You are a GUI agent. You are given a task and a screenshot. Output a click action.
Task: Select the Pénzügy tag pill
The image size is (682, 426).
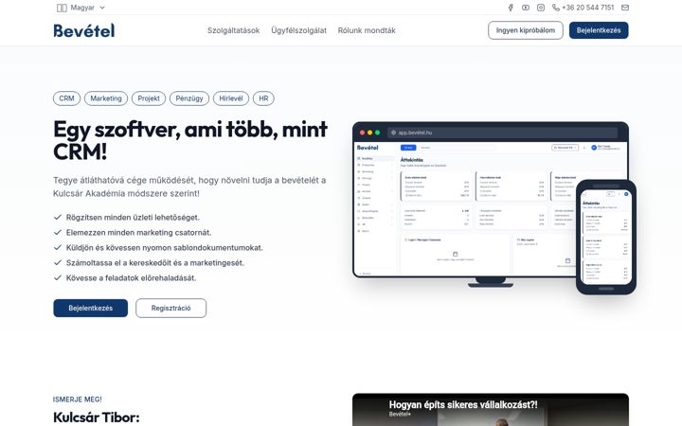point(189,98)
